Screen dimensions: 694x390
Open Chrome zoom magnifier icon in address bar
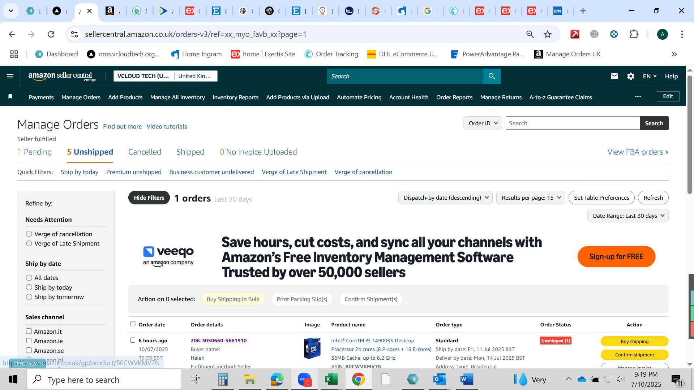pyautogui.click(x=530, y=34)
